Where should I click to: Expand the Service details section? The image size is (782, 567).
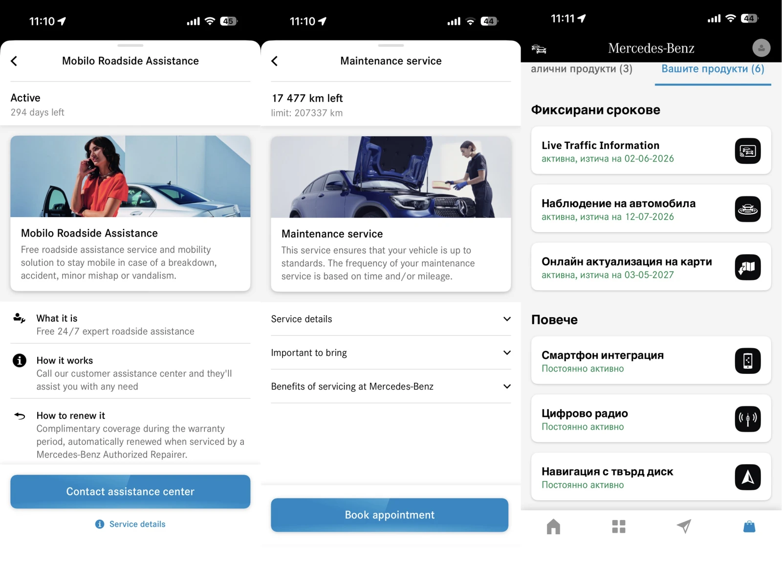[391, 319]
